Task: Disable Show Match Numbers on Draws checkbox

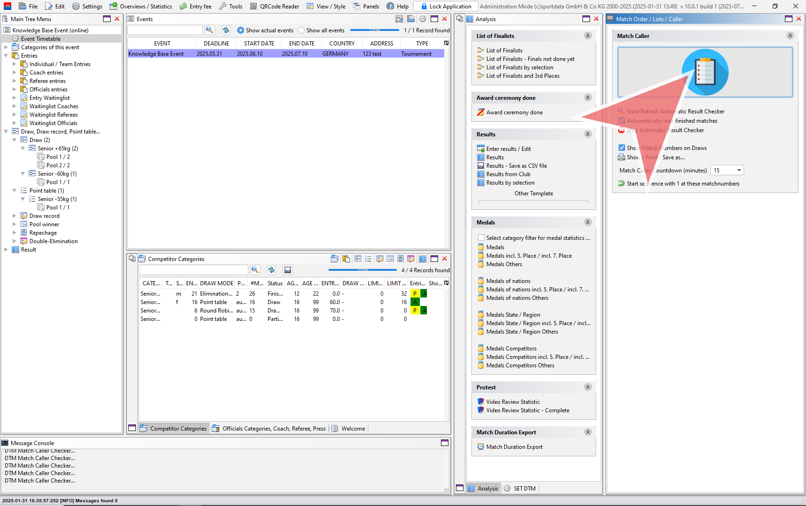Action: (x=622, y=148)
